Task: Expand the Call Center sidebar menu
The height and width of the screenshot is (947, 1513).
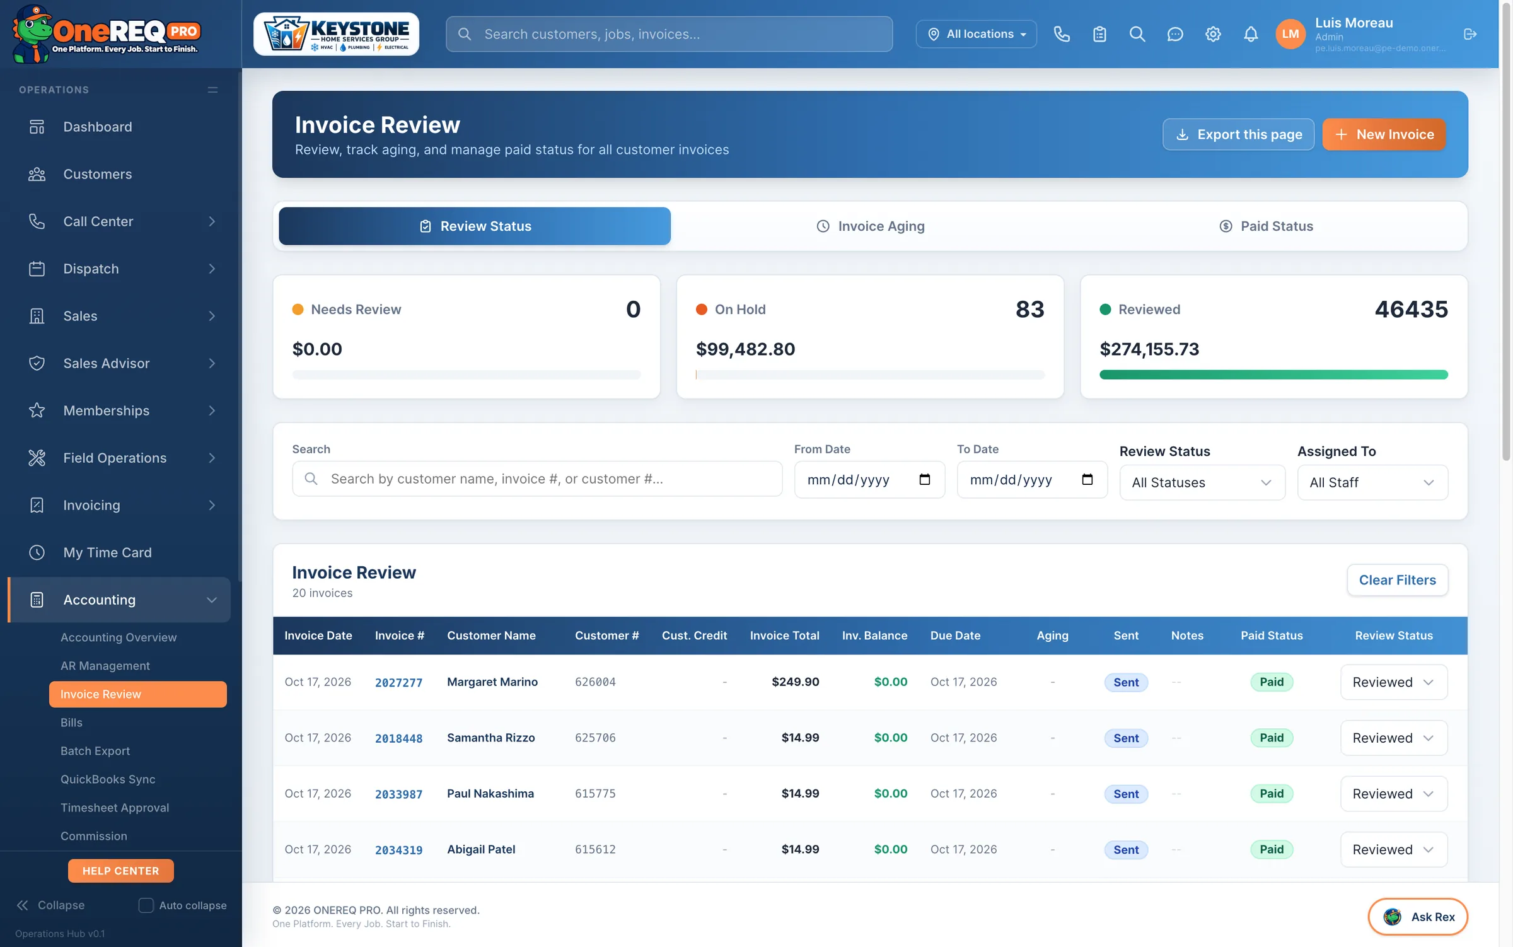Action: click(121, 221)
